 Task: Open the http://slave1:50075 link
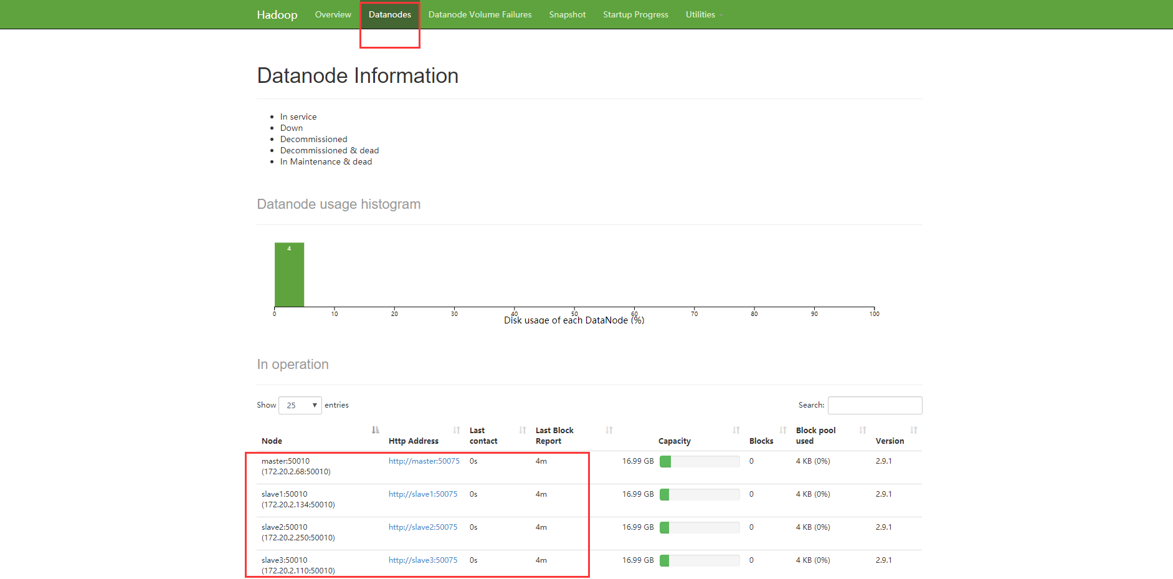[x=423, y=494]
